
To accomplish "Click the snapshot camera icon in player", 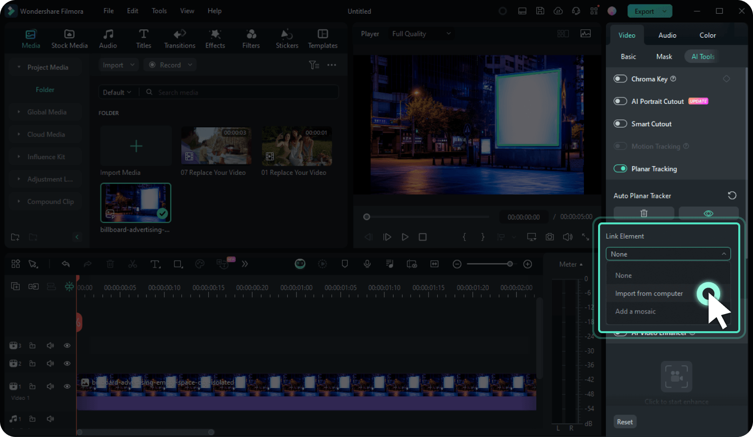I will coord(550,237).
